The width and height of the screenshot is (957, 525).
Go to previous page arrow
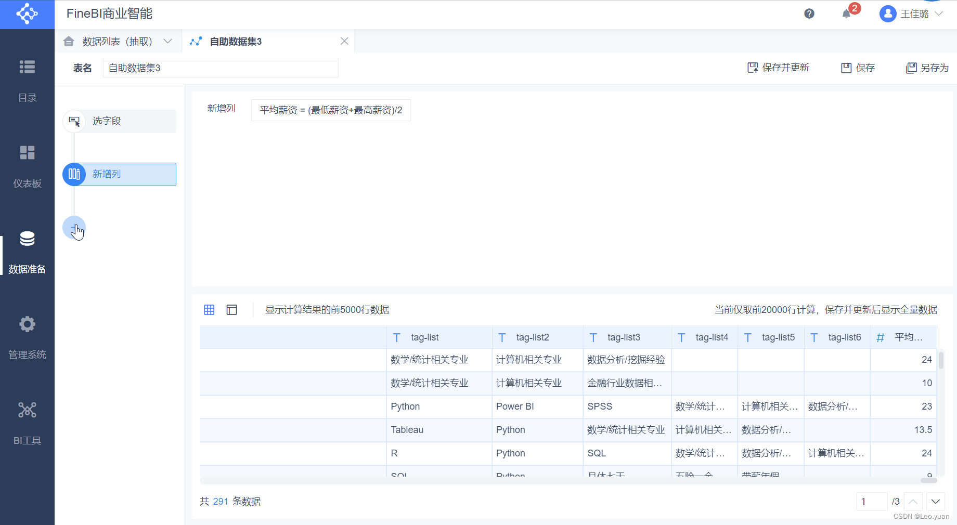point(913,502)
